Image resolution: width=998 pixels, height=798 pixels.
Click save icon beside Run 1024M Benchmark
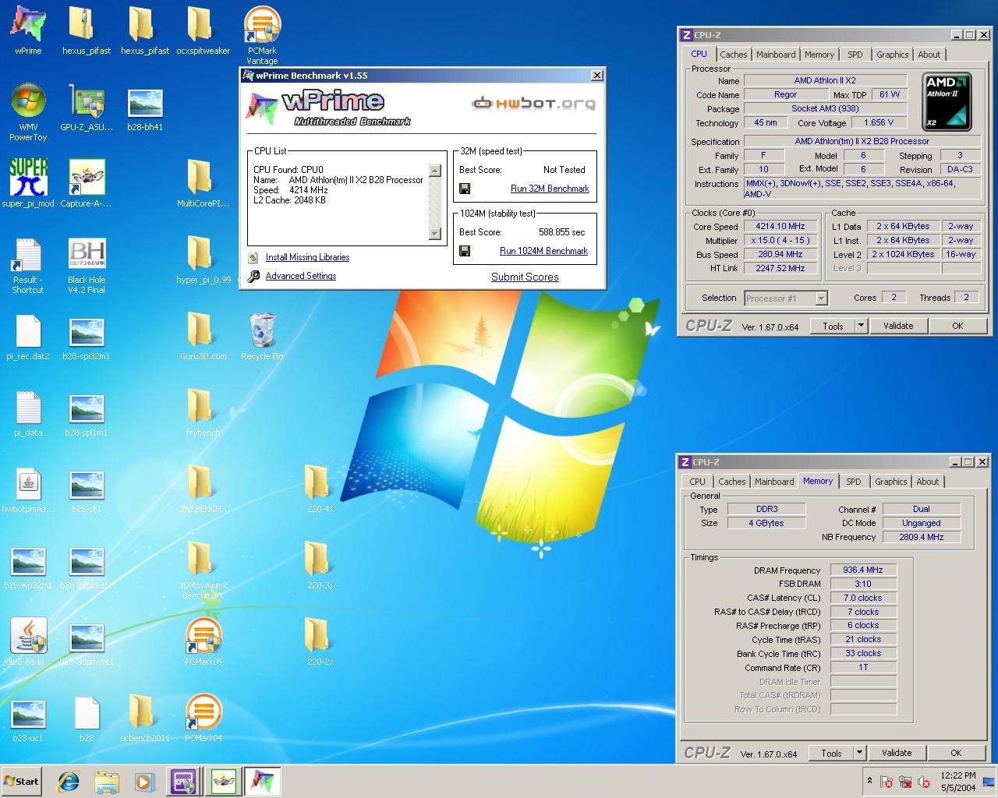coord(465,251)
